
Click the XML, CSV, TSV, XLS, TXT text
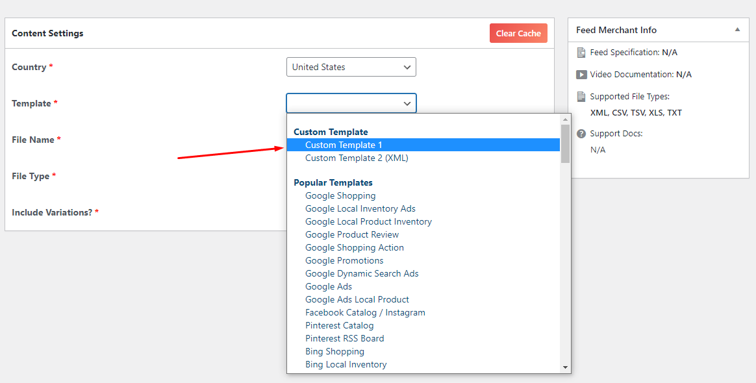pyautogui.click(x=636, y=113)
